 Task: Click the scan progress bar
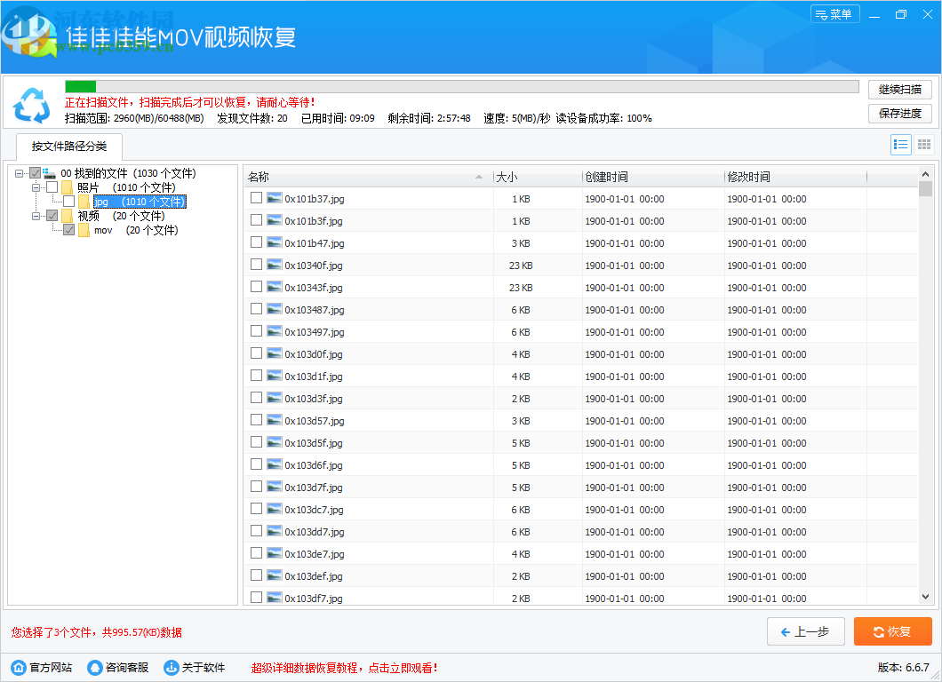pyautogui.click(x=461, y=87)
